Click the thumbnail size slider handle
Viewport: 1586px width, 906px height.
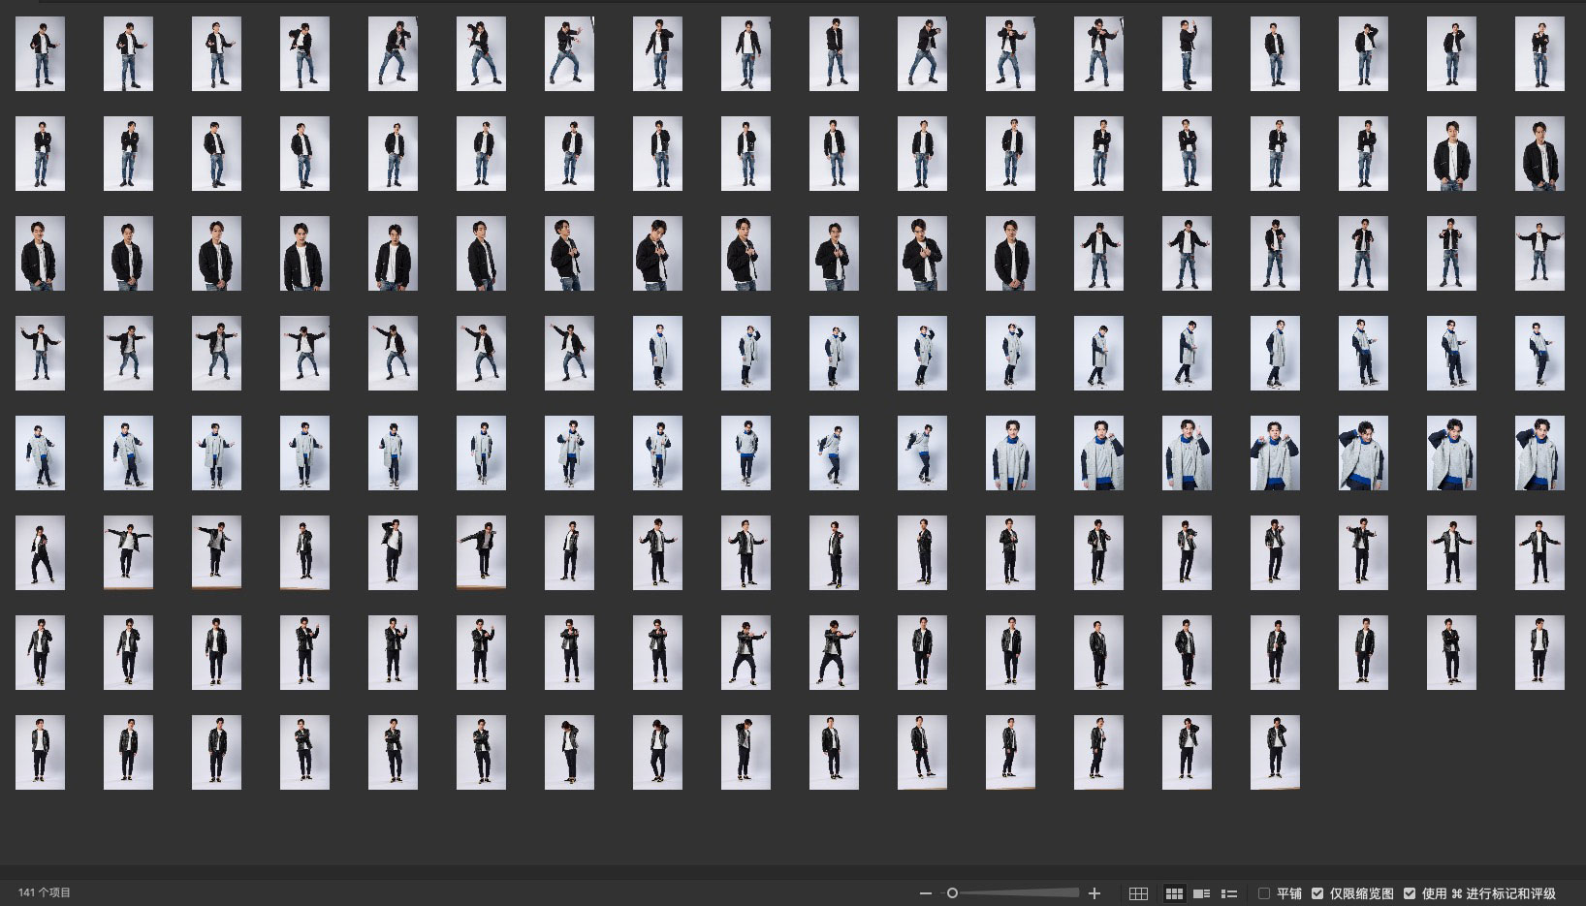click(x=952, y=893)
